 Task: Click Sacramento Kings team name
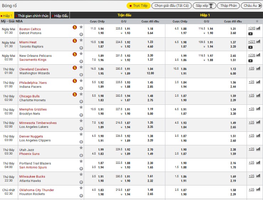tap(33, 60)
